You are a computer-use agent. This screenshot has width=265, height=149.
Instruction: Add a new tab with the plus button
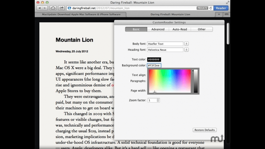point(219,15)
